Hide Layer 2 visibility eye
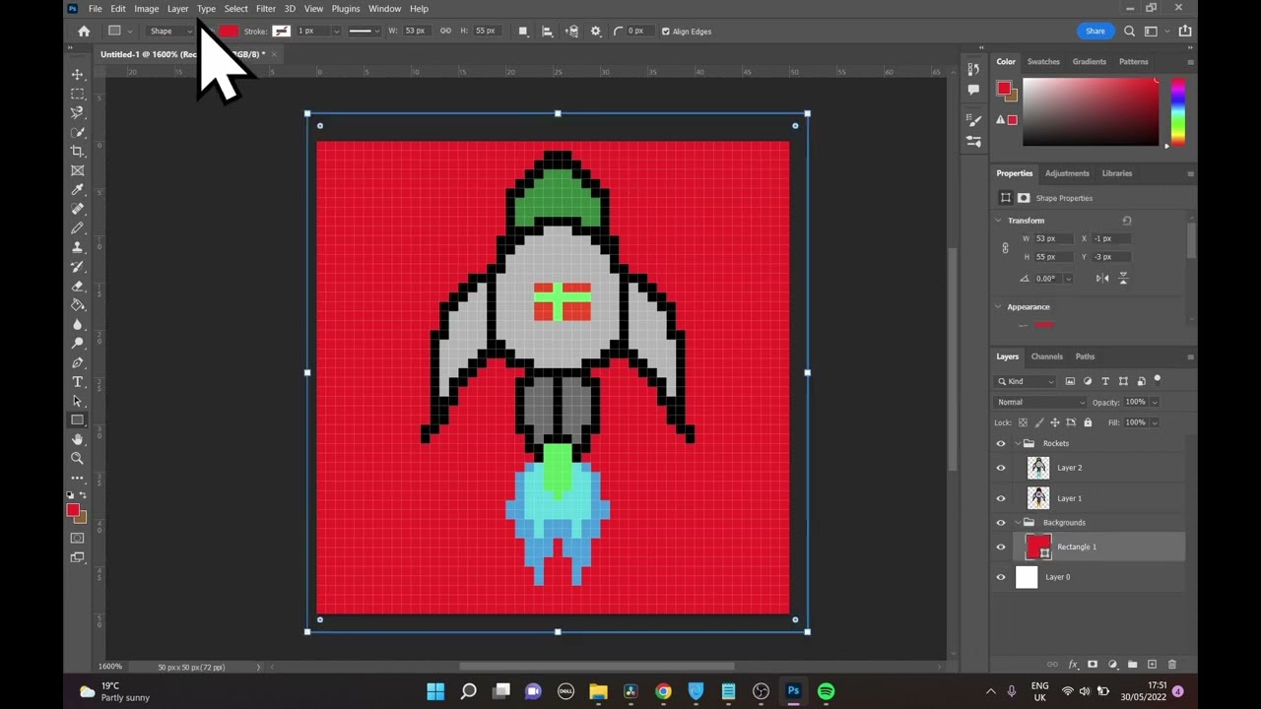Viewport: 1261px width, 709px height. [1001, 468]
